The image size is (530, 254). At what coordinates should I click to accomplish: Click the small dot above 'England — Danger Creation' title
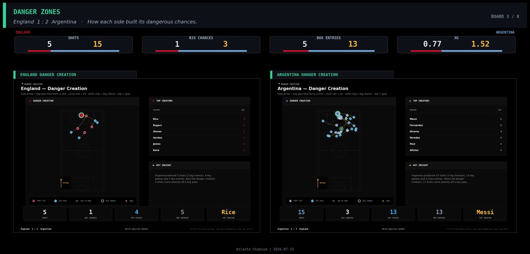tap(22, 83)
